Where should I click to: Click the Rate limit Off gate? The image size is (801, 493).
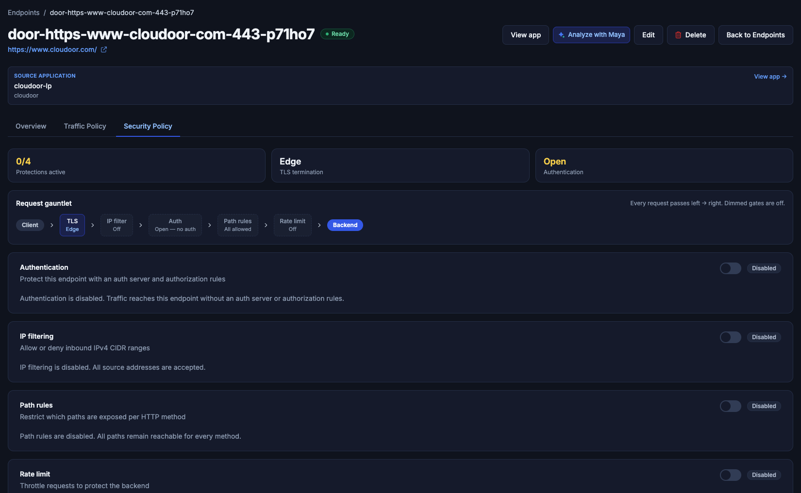293,225
